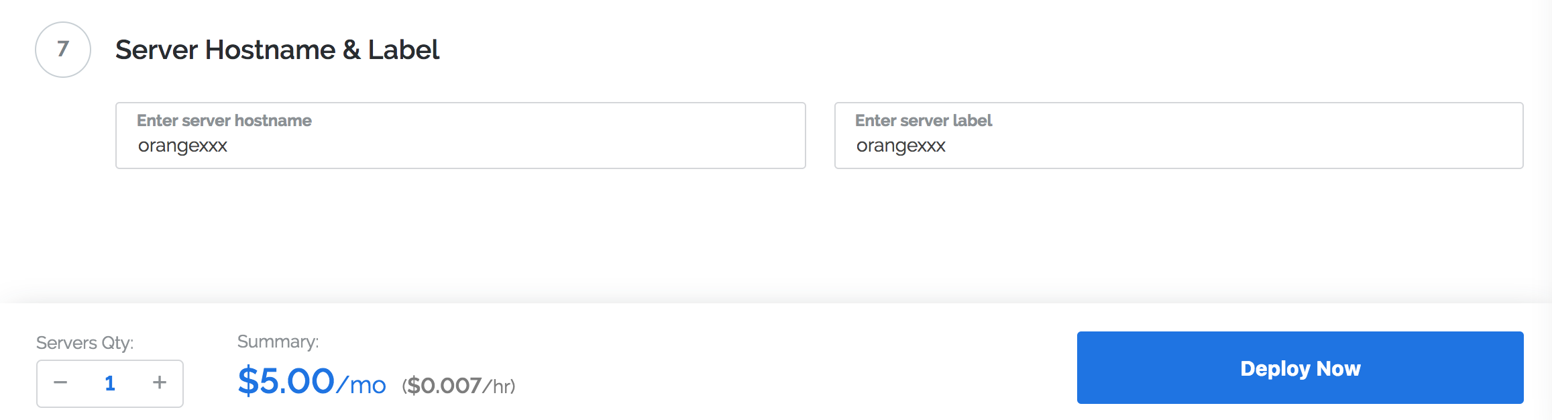Image resolution: width=1552 pixels, height=420 pixels.
Task: Decrease server quantity with the minus icon
Action: click(60, 382)
